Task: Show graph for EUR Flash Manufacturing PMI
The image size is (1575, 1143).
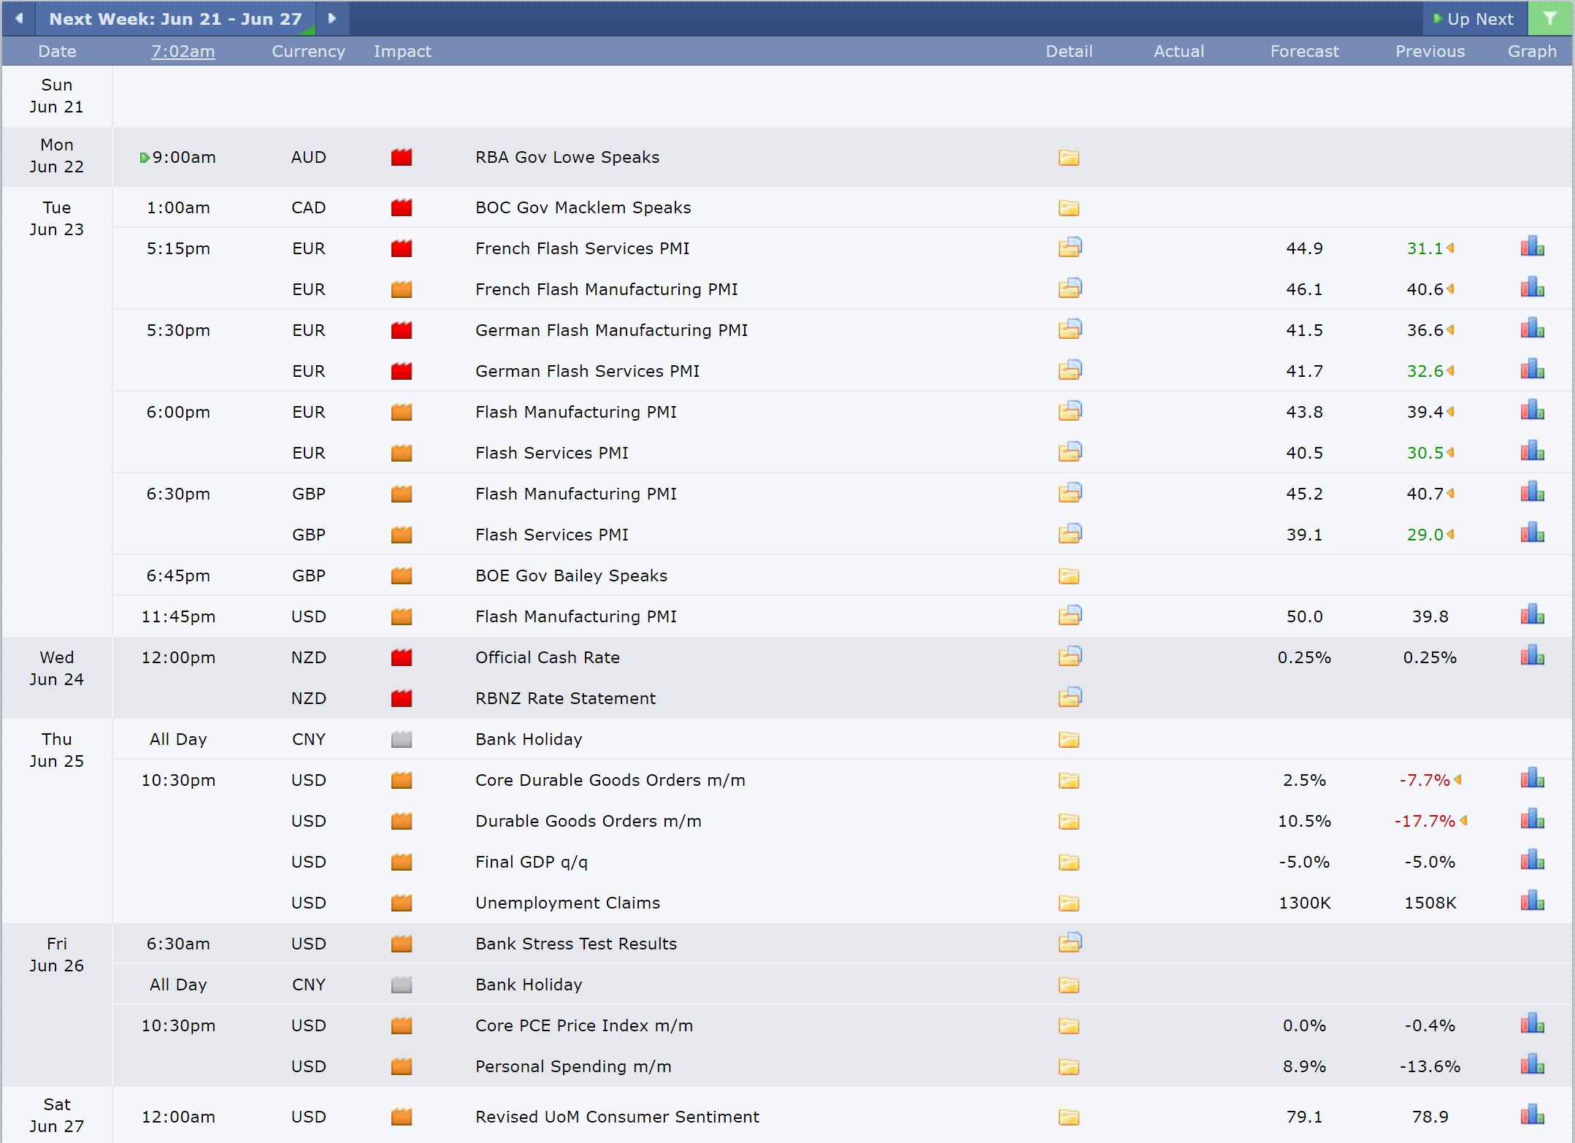Action: [x=1532, y=410]
